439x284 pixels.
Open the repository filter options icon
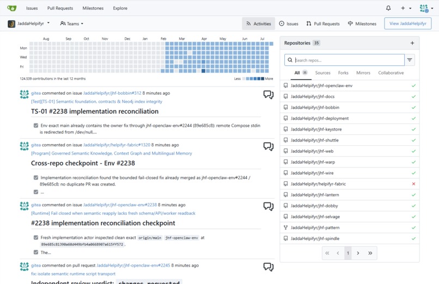[410, 60]
